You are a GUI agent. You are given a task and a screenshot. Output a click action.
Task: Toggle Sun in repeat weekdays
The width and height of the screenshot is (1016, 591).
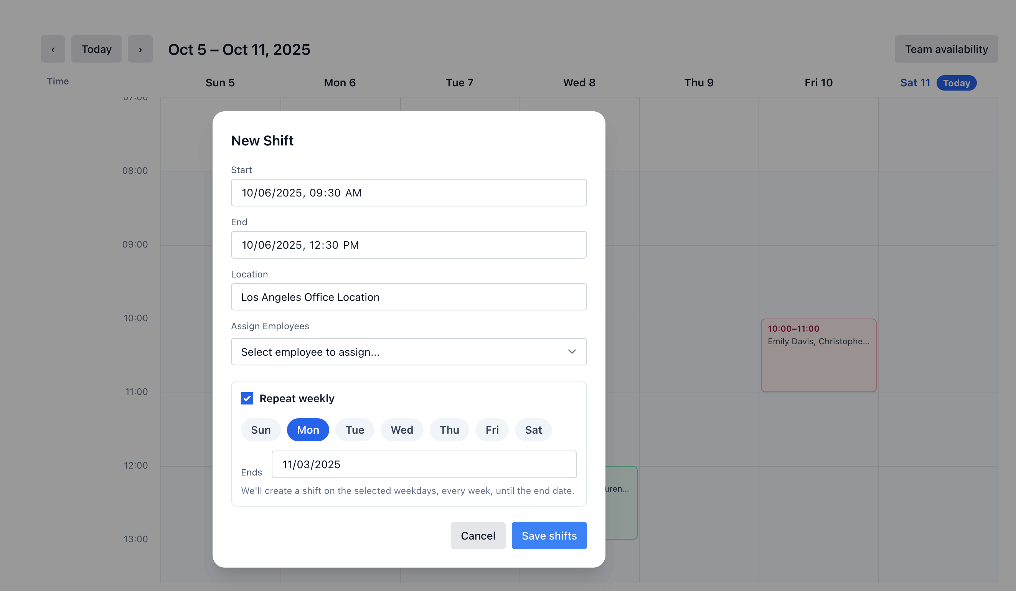tap(261, 430)
